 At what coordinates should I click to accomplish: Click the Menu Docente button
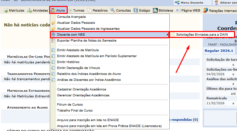(192, 3)
